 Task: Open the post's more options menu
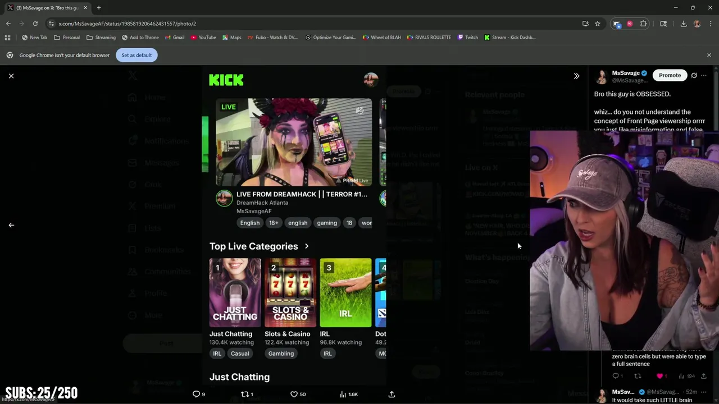click(704, 75)
